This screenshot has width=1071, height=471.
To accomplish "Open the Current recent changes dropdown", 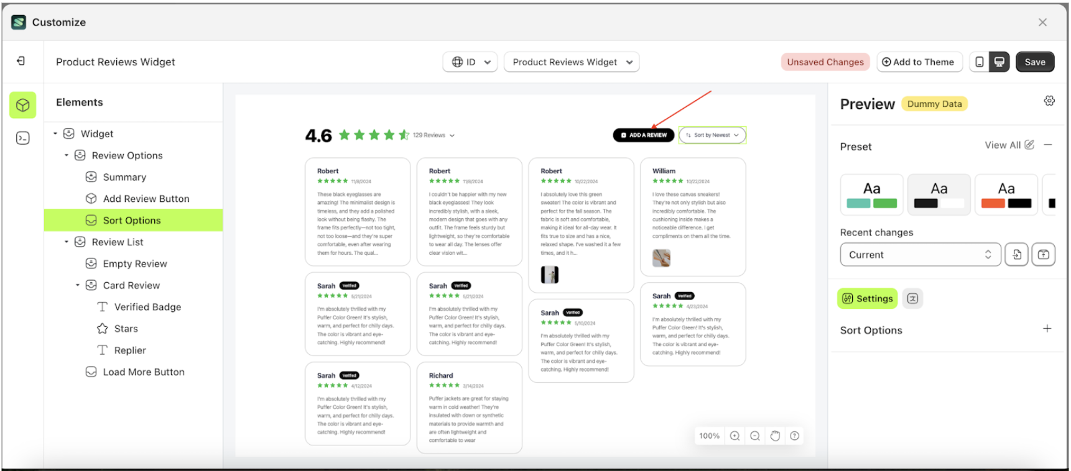I will click(920, 255).
